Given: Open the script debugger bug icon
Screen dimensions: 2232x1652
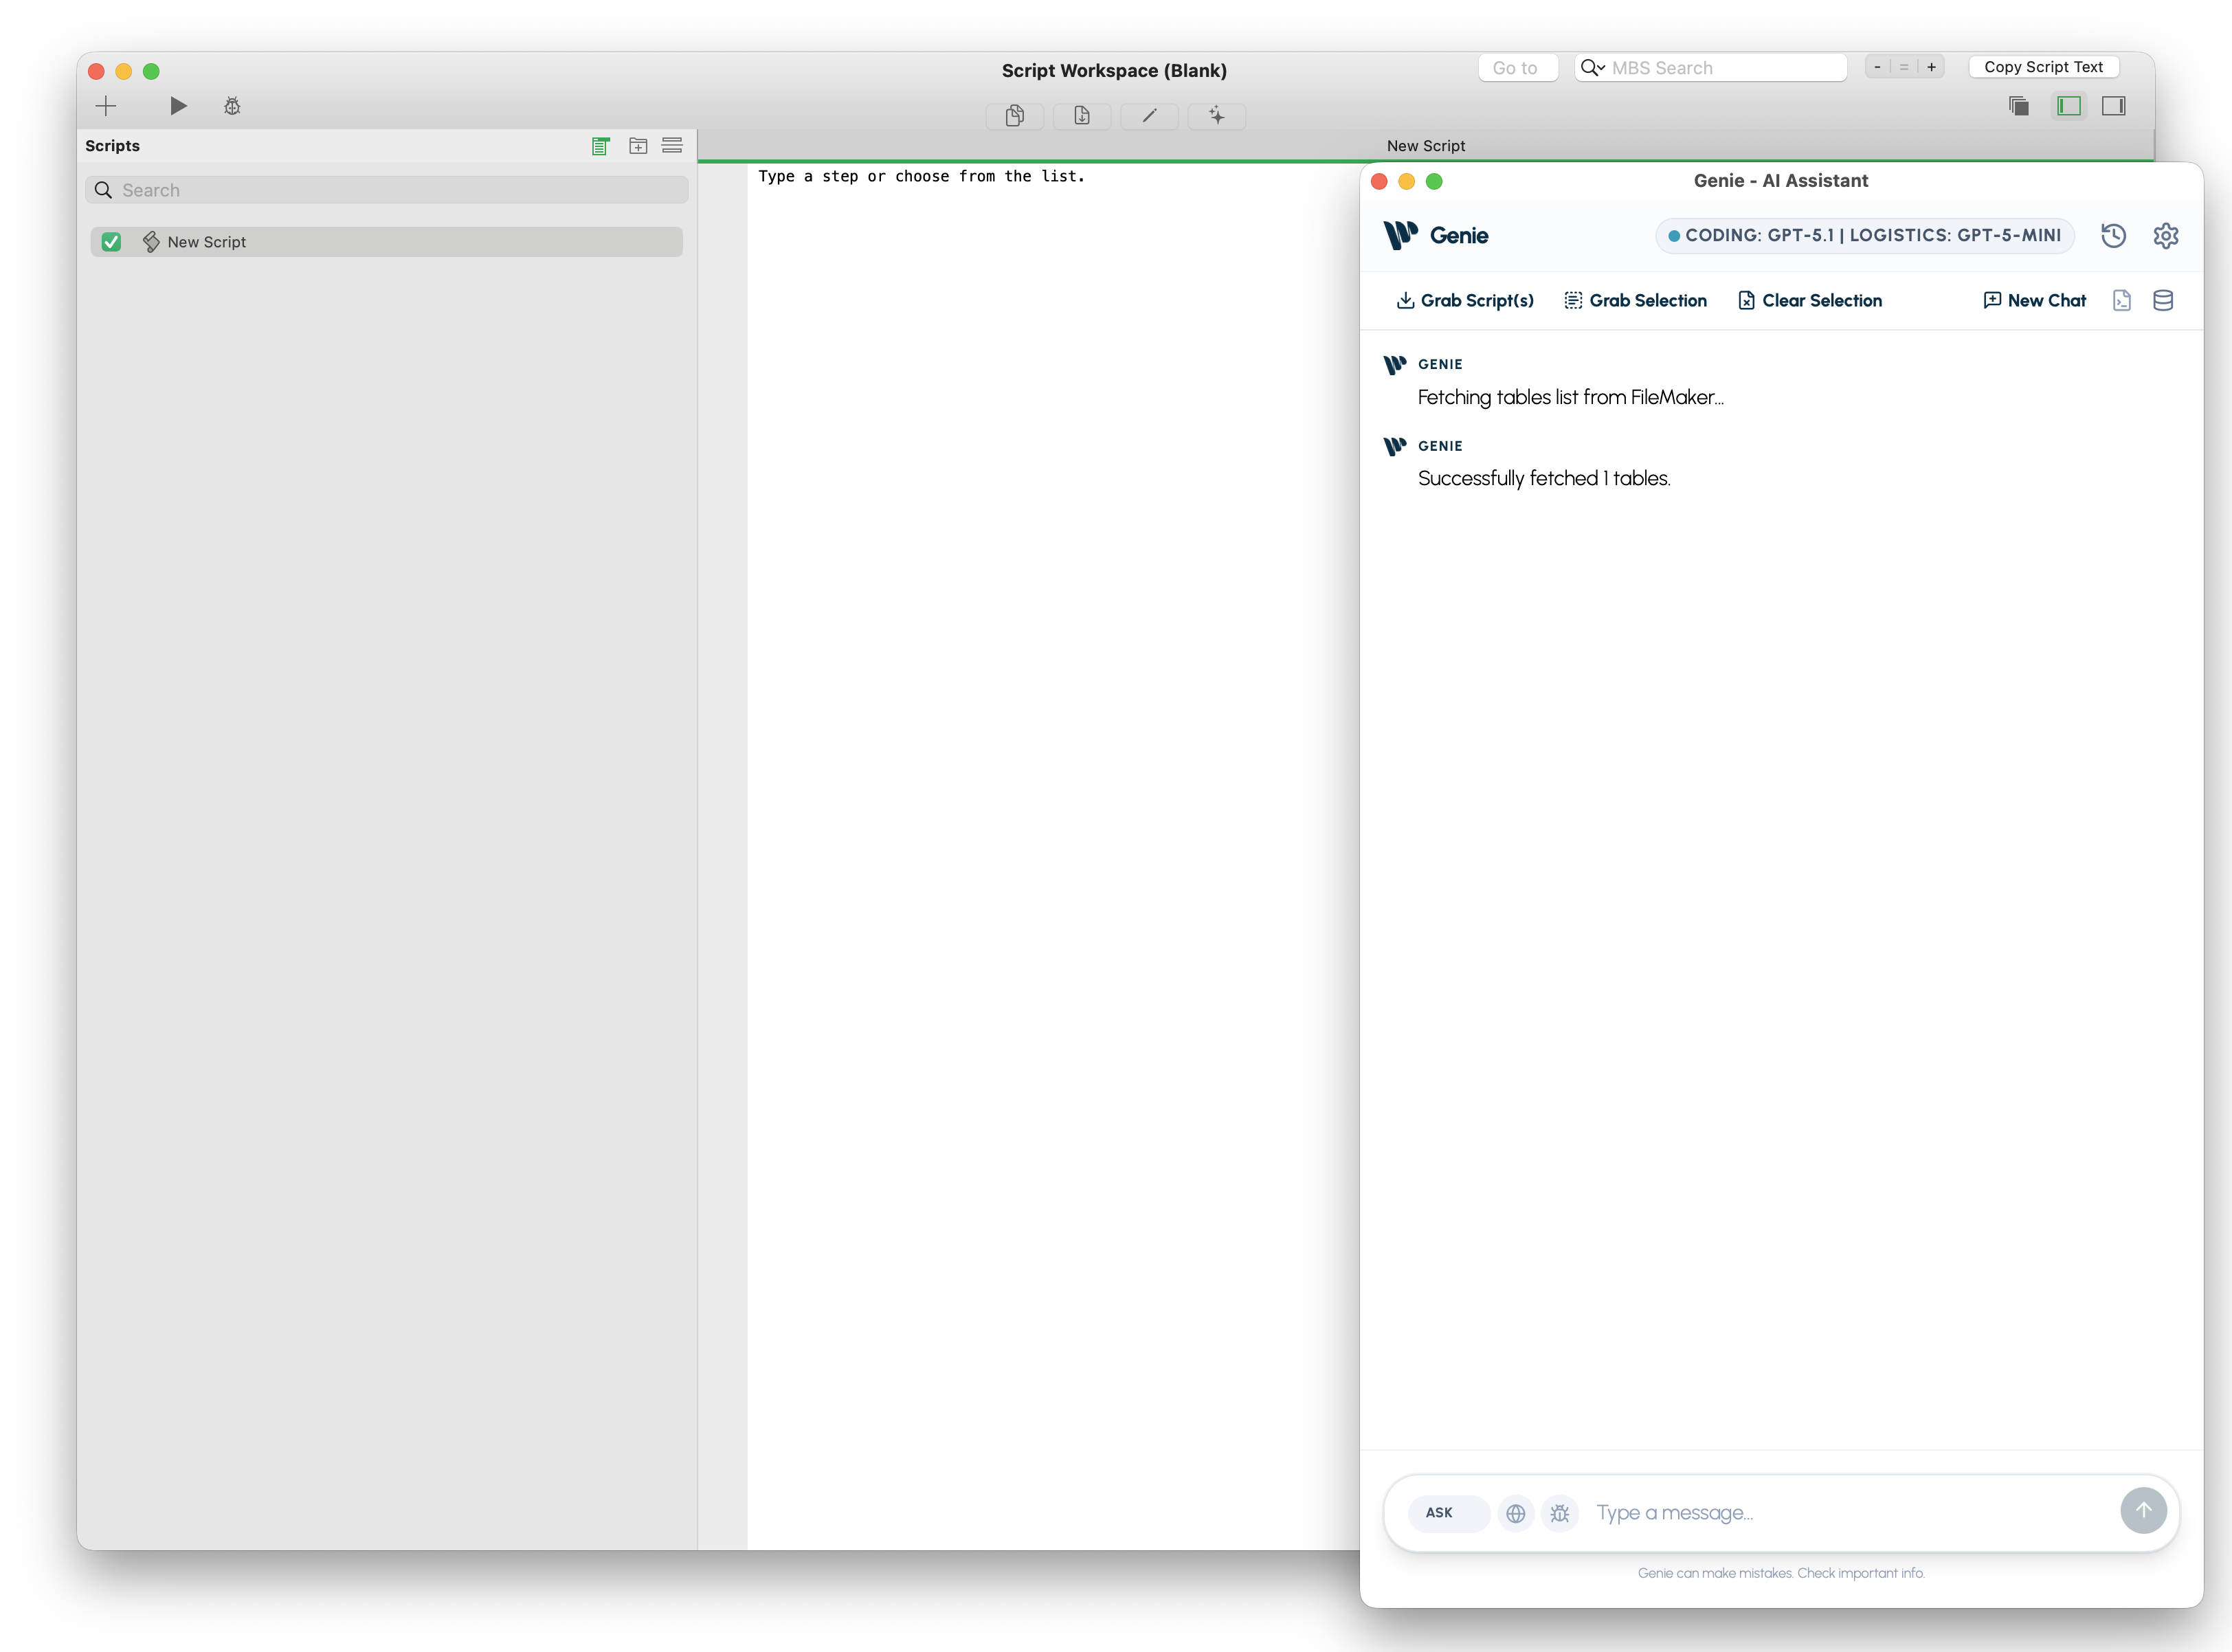Looking at the screenshot, I should [232, 106].
